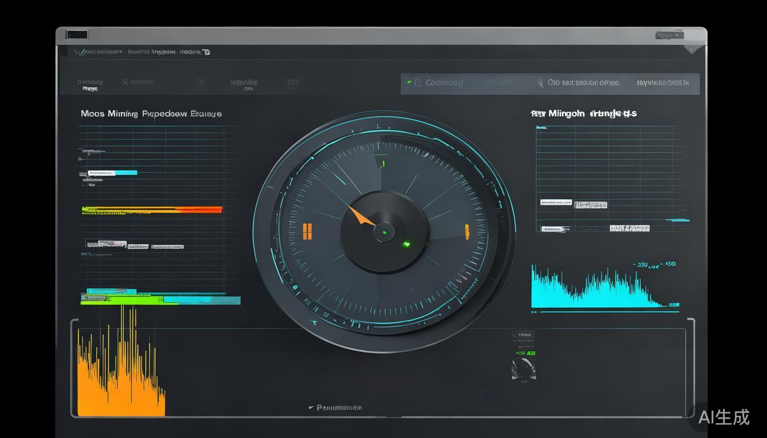Click the green and cyan bar in left chart
The image size is (767, 438).
coord(160,299)
